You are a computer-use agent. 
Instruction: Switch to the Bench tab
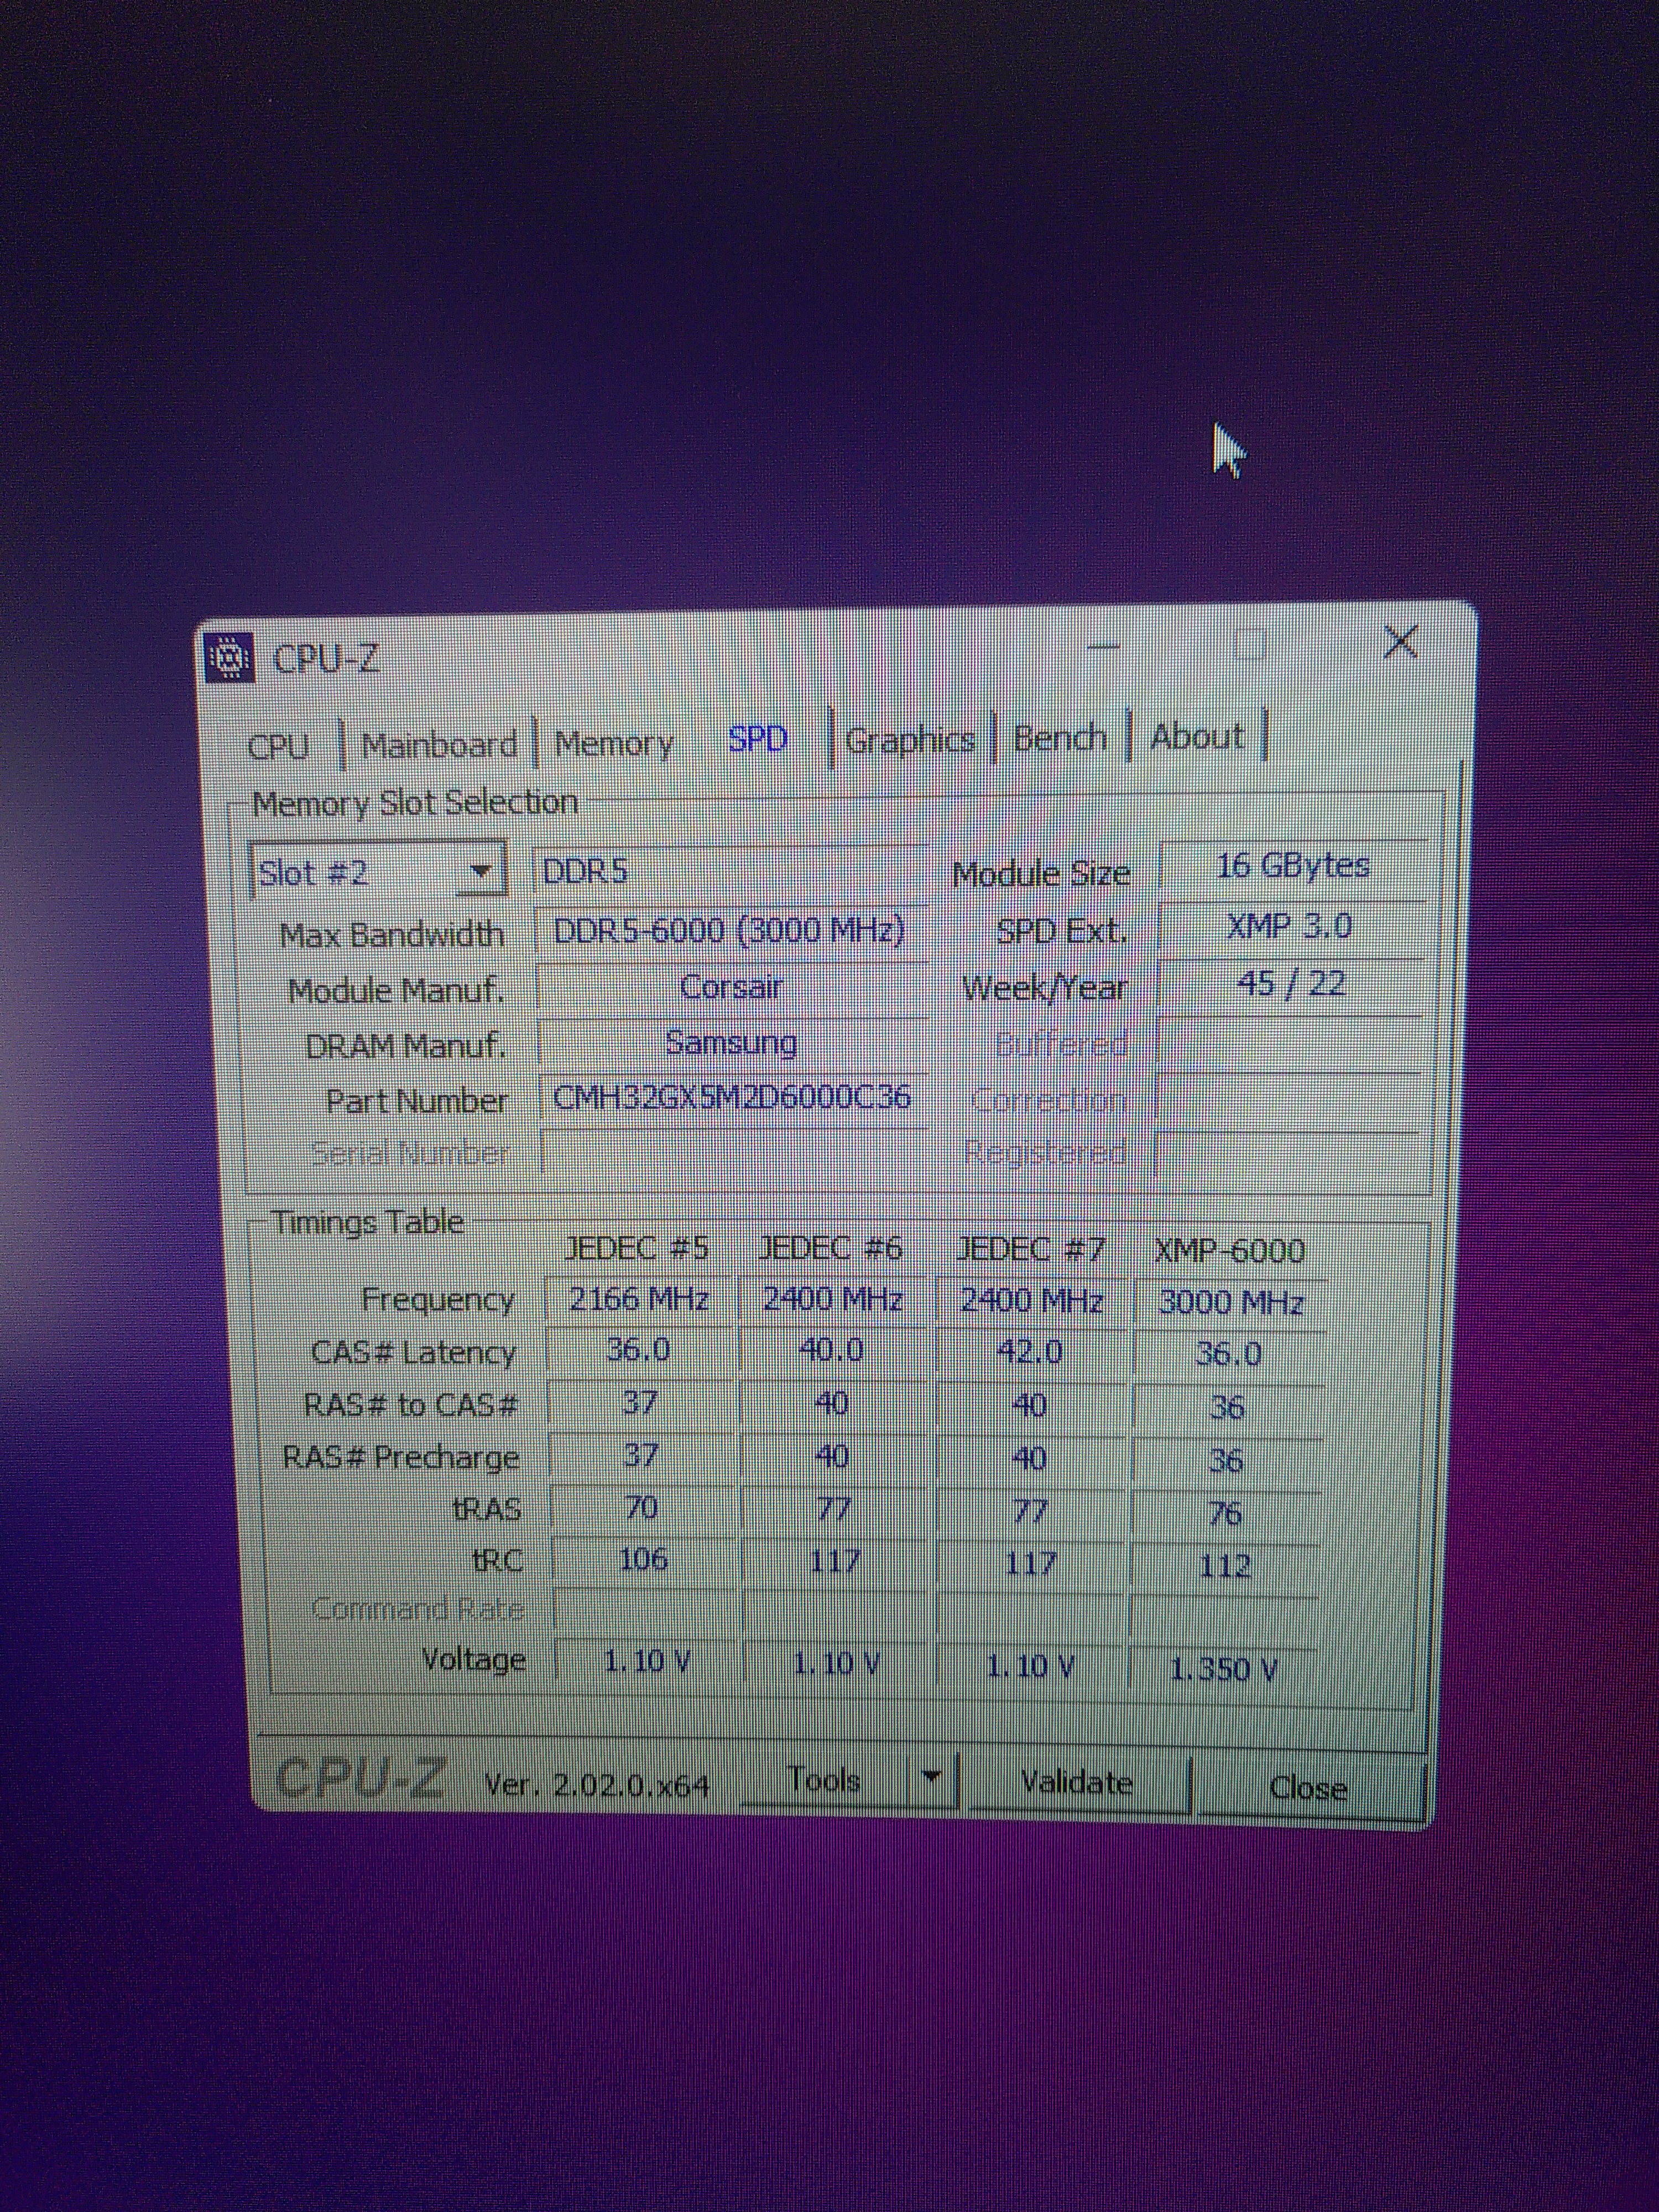pyautogui.click(x=1060, y=738)
